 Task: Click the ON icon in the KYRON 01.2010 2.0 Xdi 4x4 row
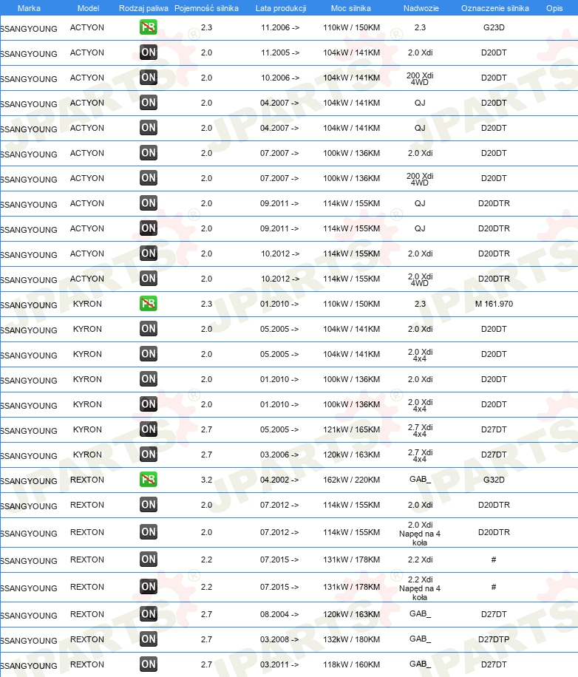pyautogui.click(x=148, y=404)
